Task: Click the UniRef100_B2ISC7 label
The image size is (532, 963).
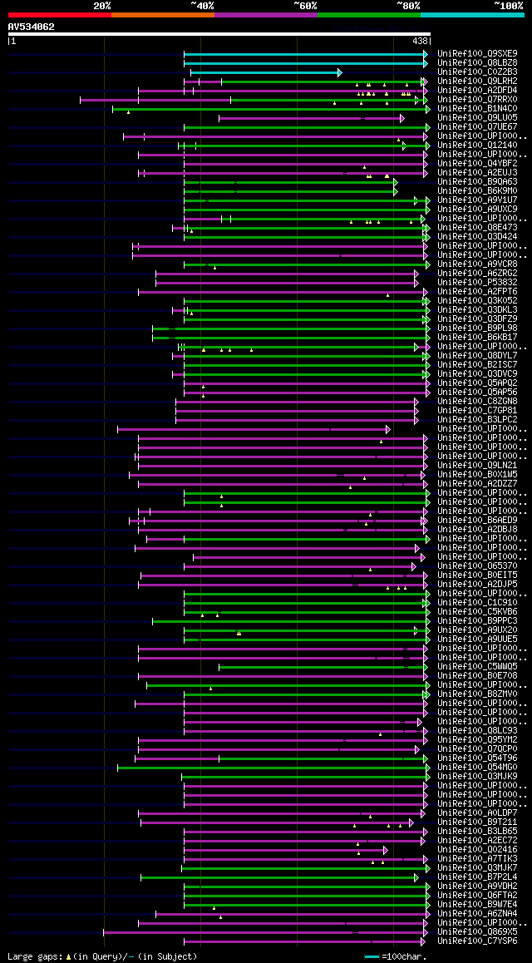Action: 477,365
